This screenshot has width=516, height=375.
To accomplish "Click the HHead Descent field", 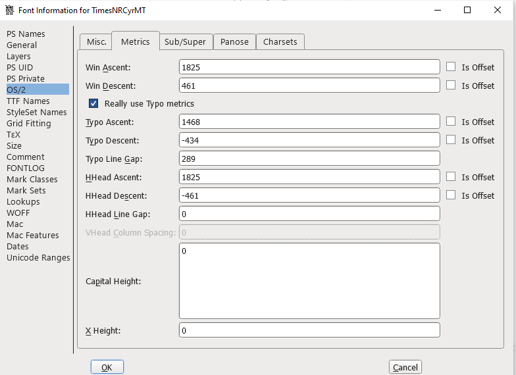I will (309, 195).
